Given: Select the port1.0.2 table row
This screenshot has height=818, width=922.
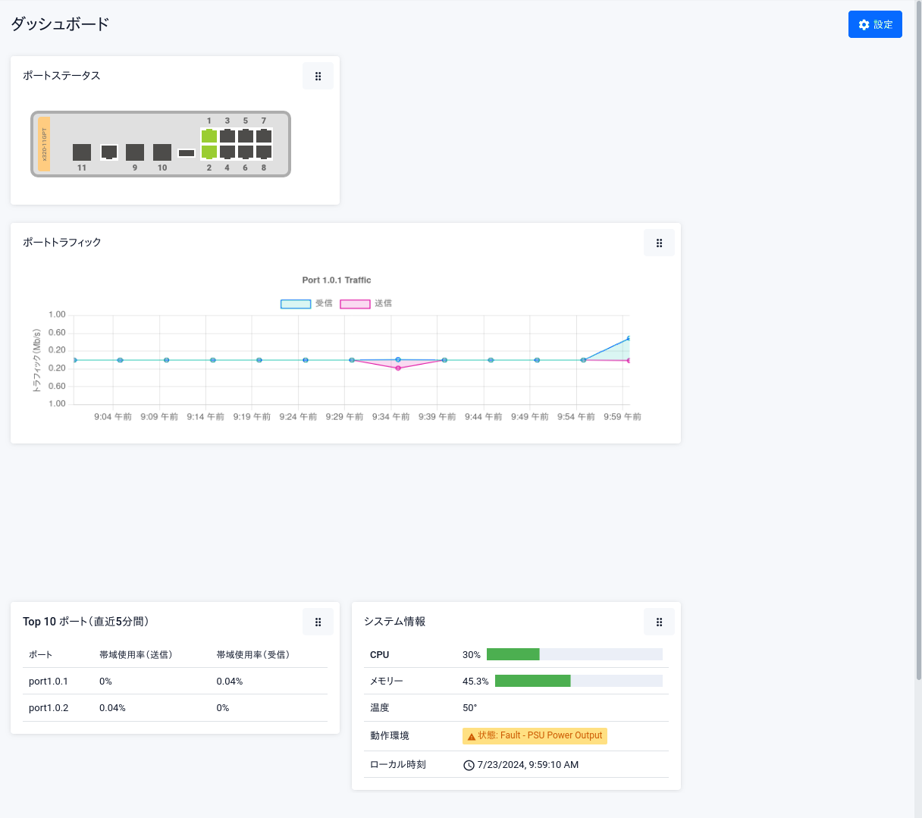Looking at the screenshot, I should pyautogui.click(x=174, y=707).
